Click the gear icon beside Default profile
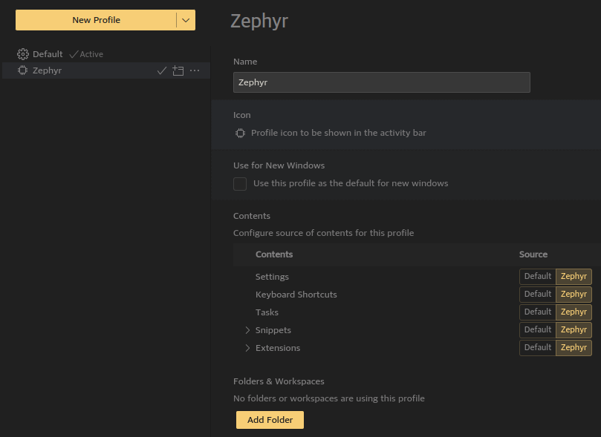Screen dimensions: 601x437 pyautogui.click(x=23, y=54)
